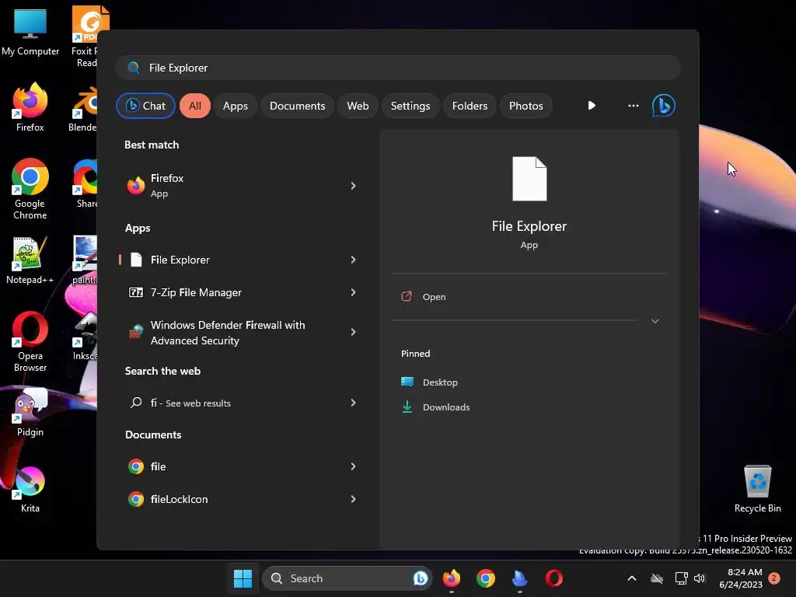Select the All filter tab
Viewport: 796px width, 597px height.
point(195,106)
